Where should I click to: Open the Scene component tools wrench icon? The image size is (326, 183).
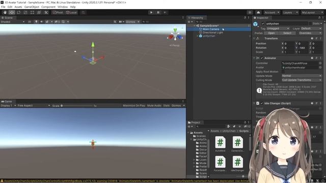[x=115, y=21]
